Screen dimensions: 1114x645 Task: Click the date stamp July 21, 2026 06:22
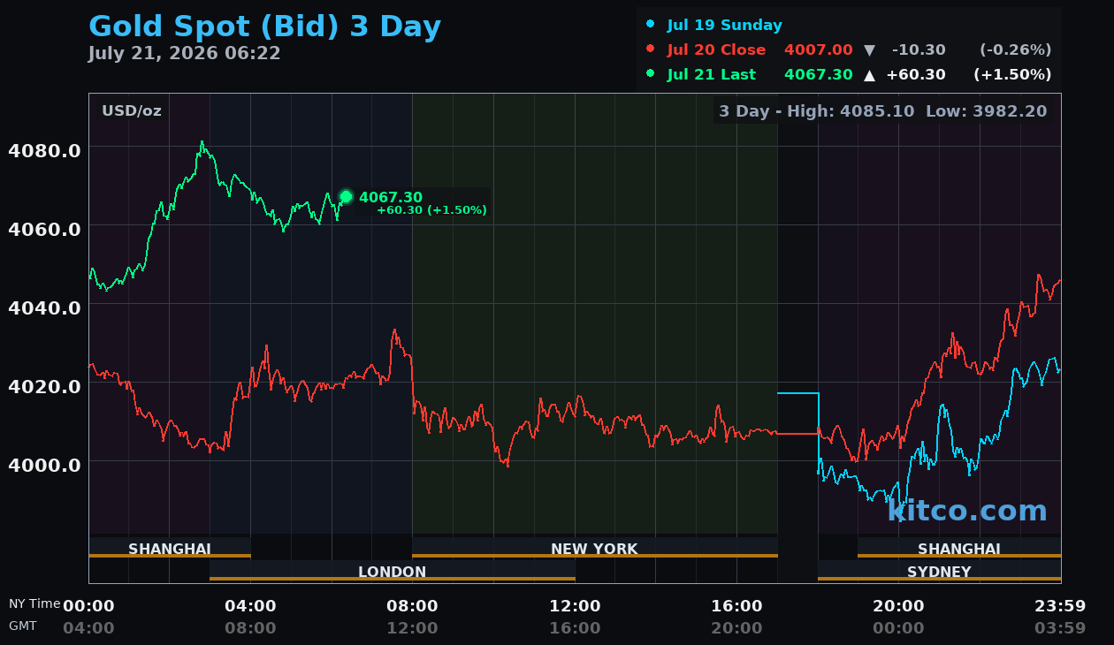pyautogui.click(x=184, y=53)
